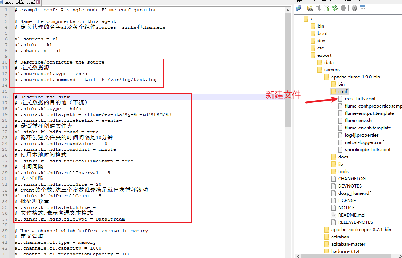Select the etc folder
The image size is (402, 258).
click(320, 48)
